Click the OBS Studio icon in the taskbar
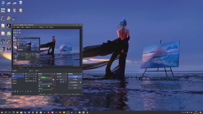 coord(68,112)
